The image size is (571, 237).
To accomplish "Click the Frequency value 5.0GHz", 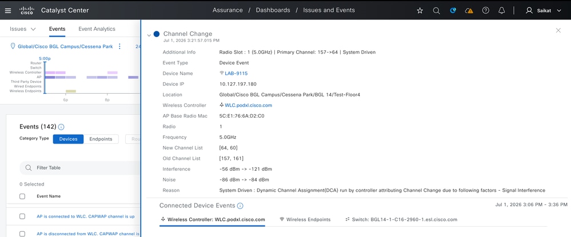I will coord(228,137).
